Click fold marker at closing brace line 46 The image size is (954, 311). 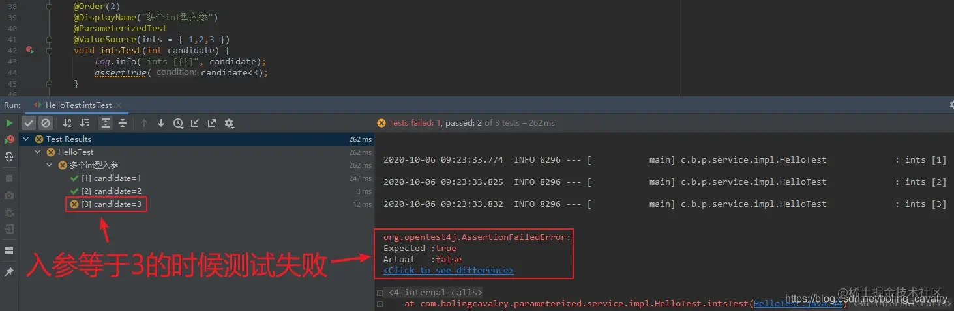point(50,84)
